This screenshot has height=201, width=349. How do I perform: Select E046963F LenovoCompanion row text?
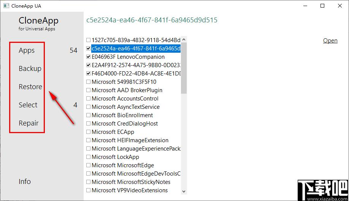point(128,57)
